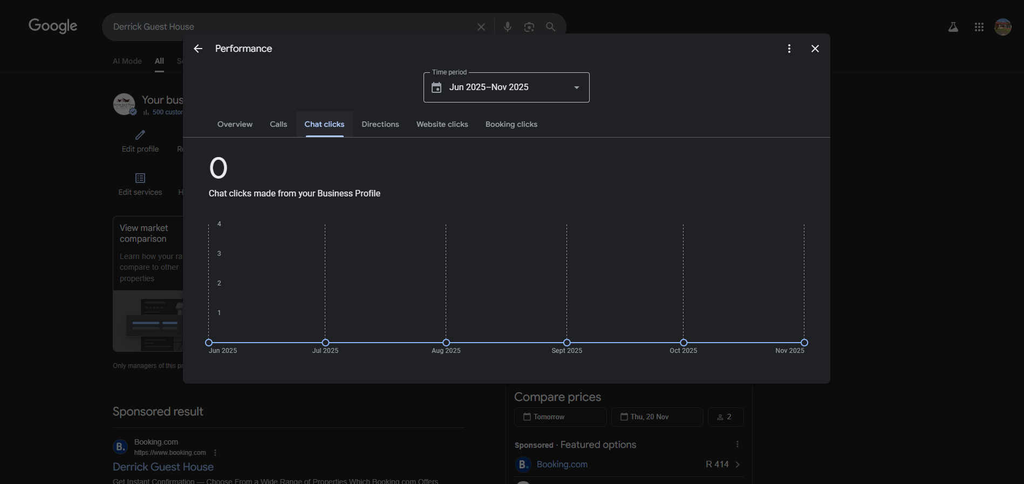Click the magnifier search icon

pyautogui.click(x=550, y=26)
